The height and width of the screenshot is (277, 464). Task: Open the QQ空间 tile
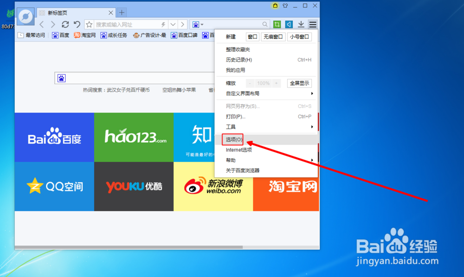click(54, 186)
